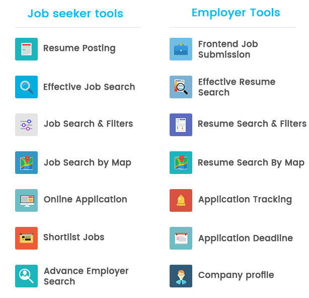
Task: Select the Effective Job Search magnifier icon
Action: pos(26,87)
